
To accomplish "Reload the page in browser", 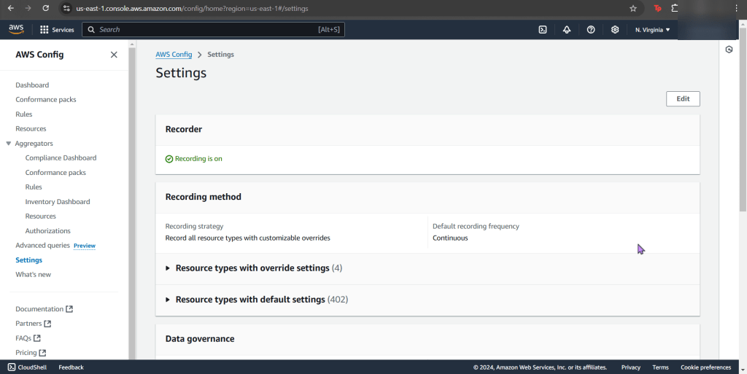I will [x=45, y=8].
